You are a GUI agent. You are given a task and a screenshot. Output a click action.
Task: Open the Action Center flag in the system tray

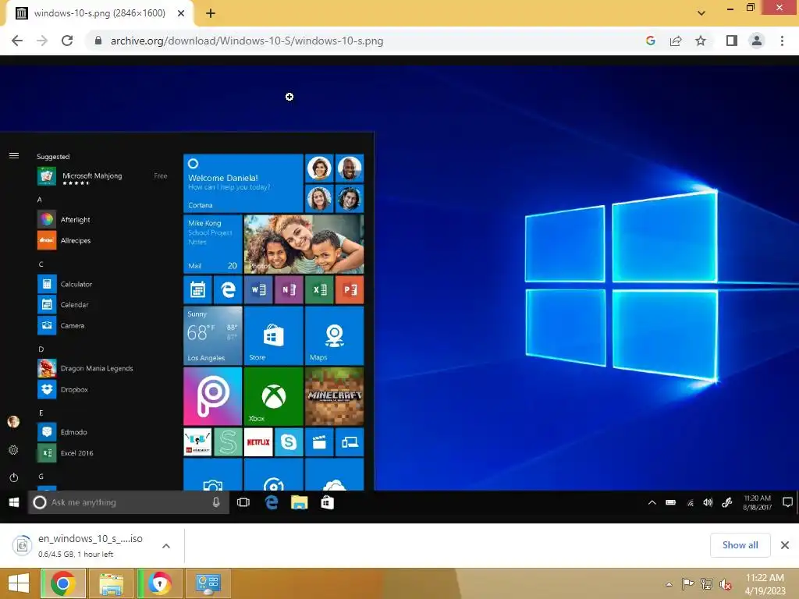(x=687, y=583)
